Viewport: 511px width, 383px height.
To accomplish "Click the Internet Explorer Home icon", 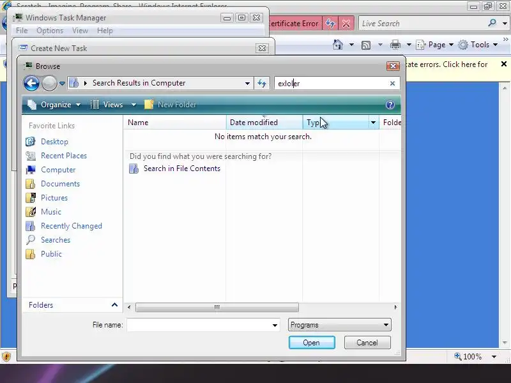I will (x=338, y=45).
